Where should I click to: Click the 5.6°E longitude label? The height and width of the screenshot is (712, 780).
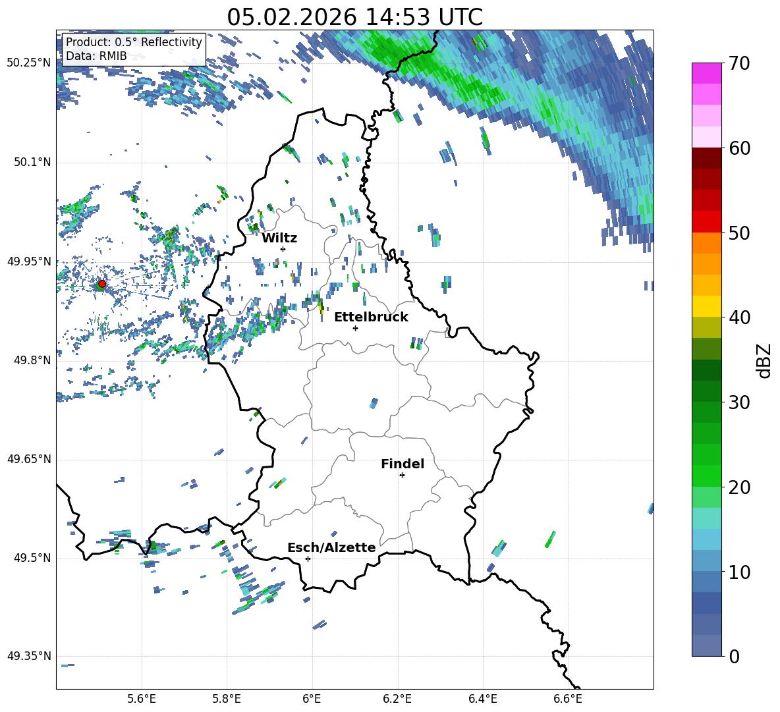[x=142, y=699]
